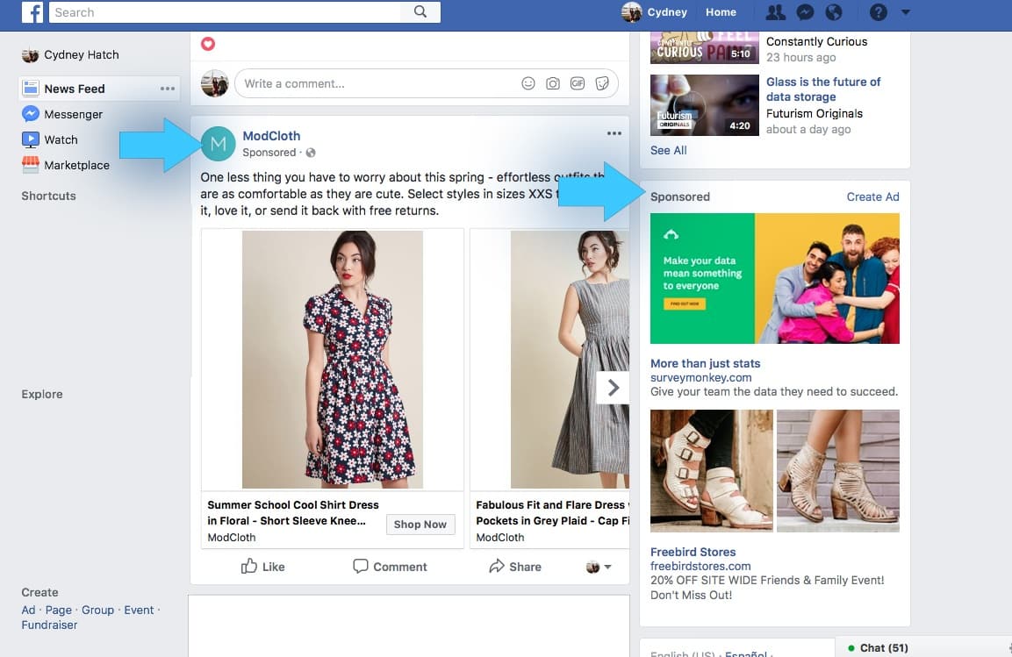Open the Chat (51) bar
1012x657 pixels.
coord(923,647)
